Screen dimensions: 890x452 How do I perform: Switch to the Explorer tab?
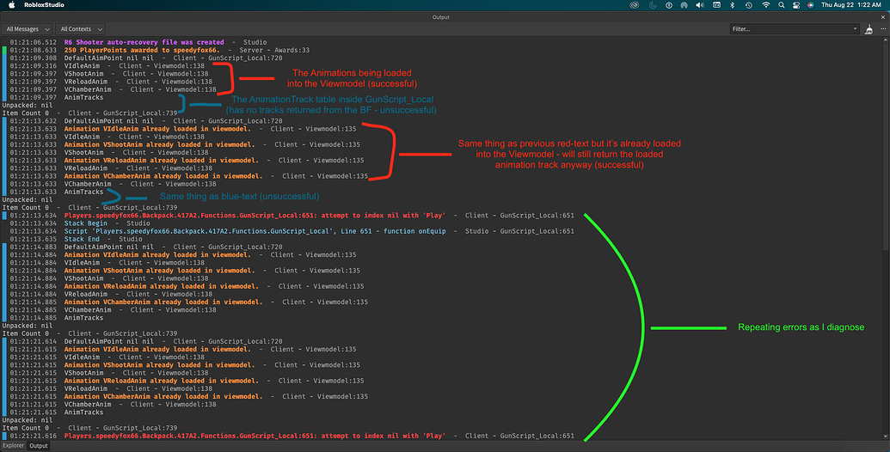(x=14, y=446)
